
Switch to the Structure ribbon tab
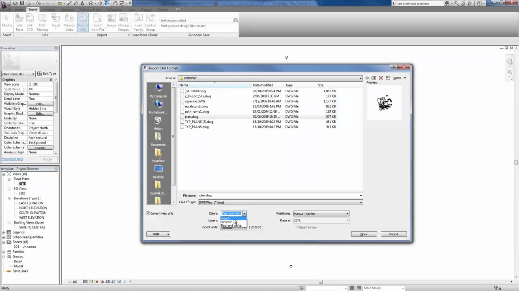(x=67, y=10)
